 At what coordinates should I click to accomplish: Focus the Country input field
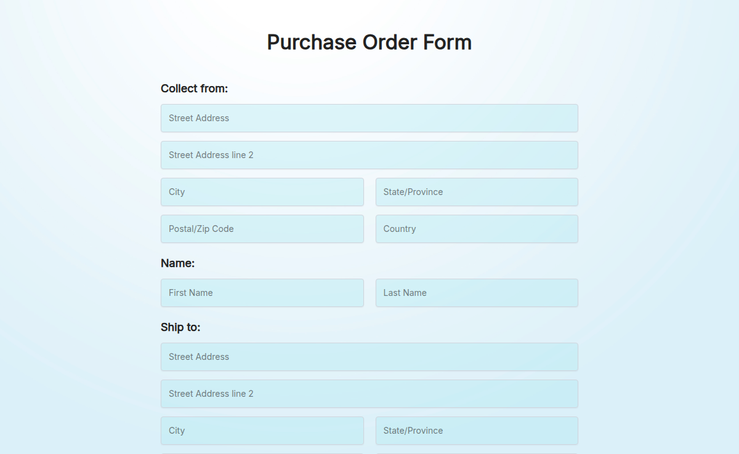[x=476, y=229]
